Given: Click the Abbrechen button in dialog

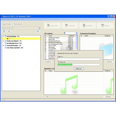Looking at the screenshot, I should (x=79, y=69).
